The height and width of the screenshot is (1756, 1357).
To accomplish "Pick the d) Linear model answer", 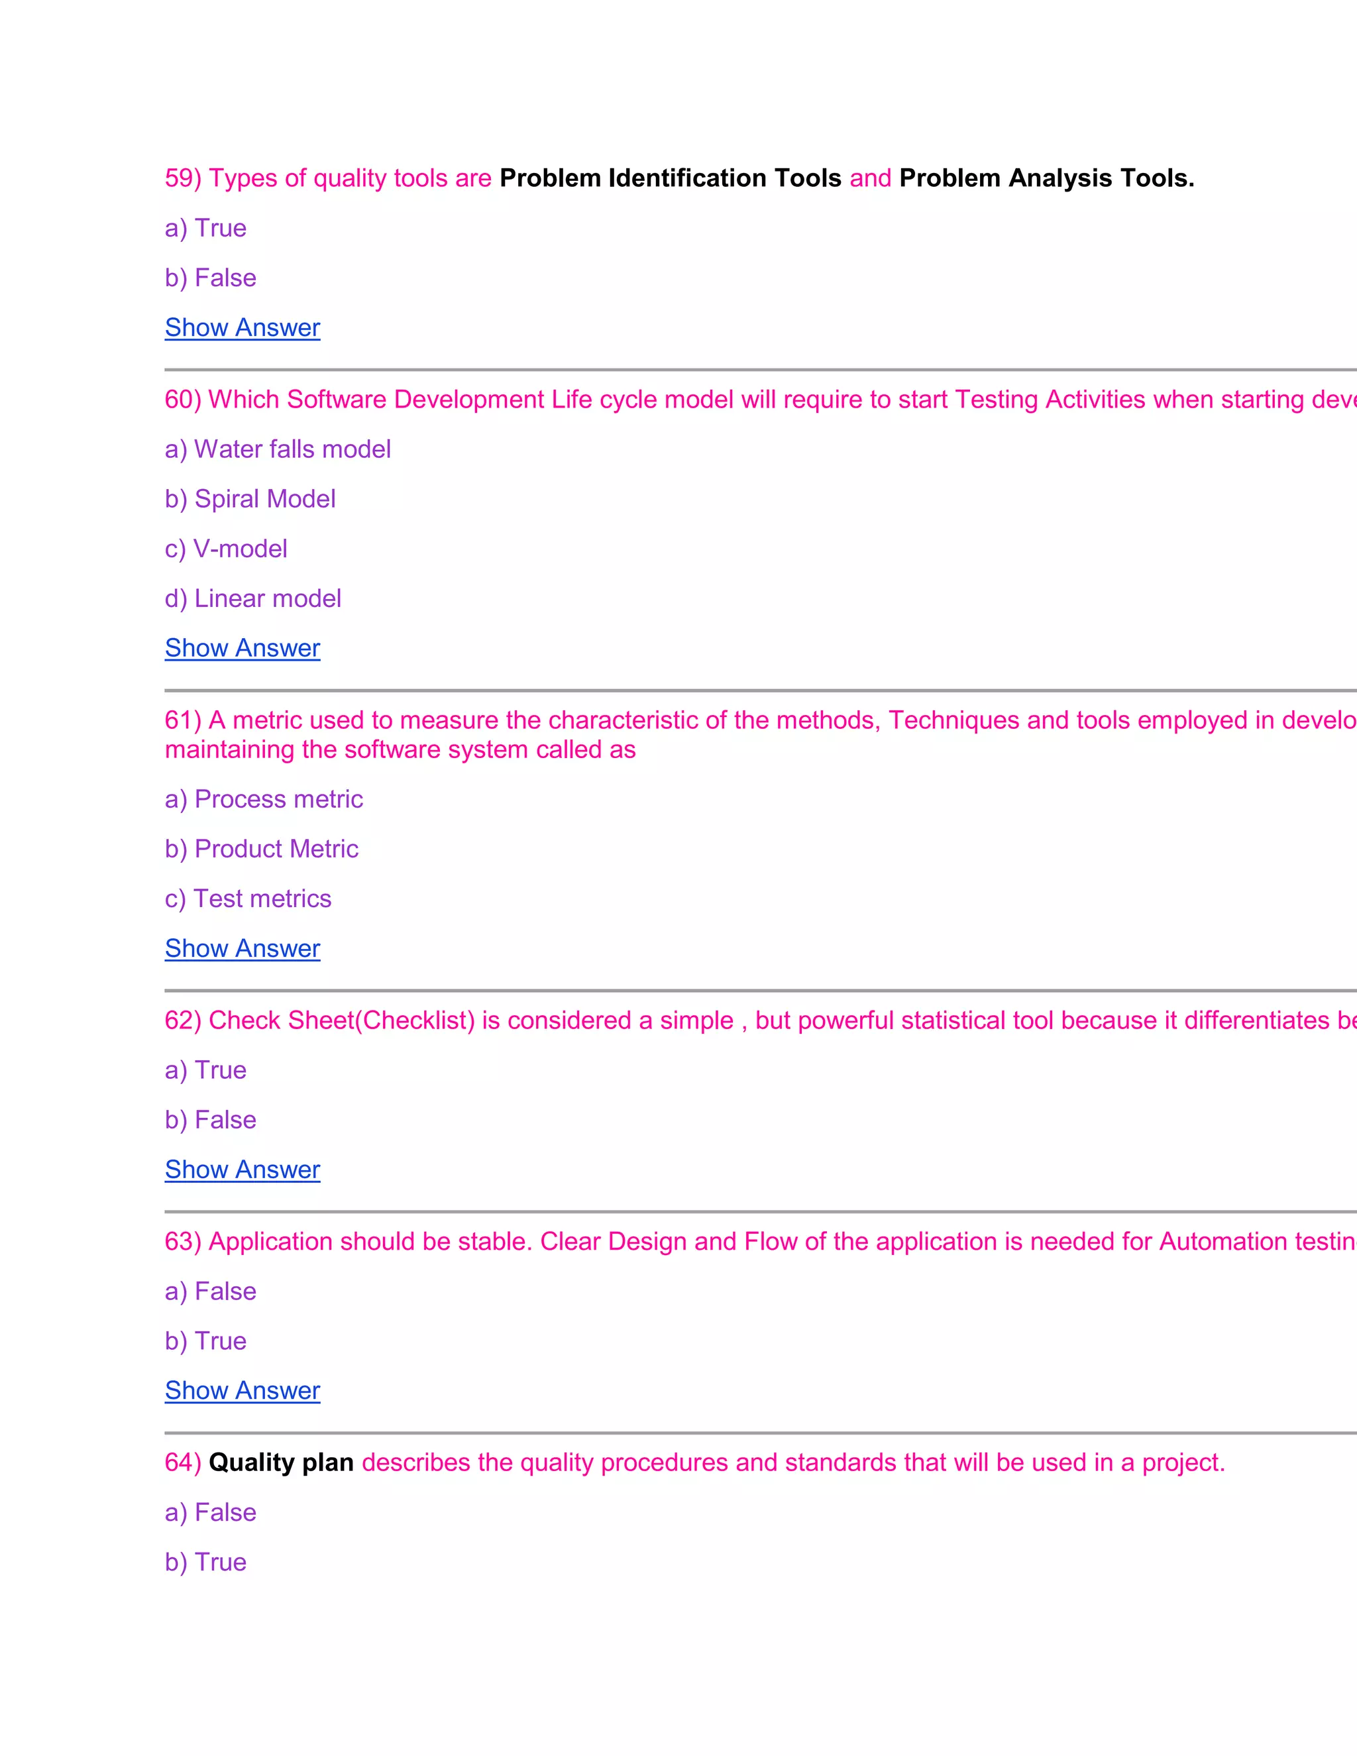I will [252, 599].
